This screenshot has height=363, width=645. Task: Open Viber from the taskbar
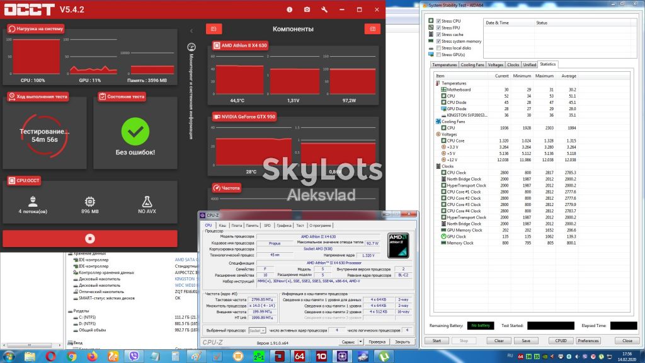[134, 356]
